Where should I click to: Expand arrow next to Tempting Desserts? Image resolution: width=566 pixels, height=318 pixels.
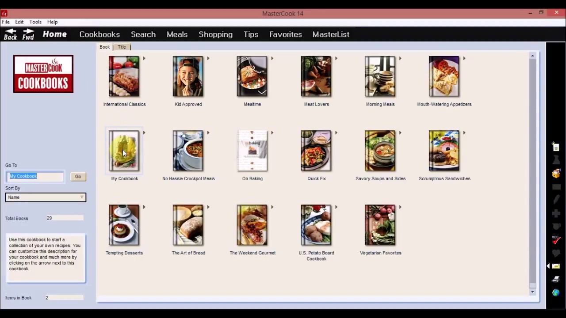point(144,207)
